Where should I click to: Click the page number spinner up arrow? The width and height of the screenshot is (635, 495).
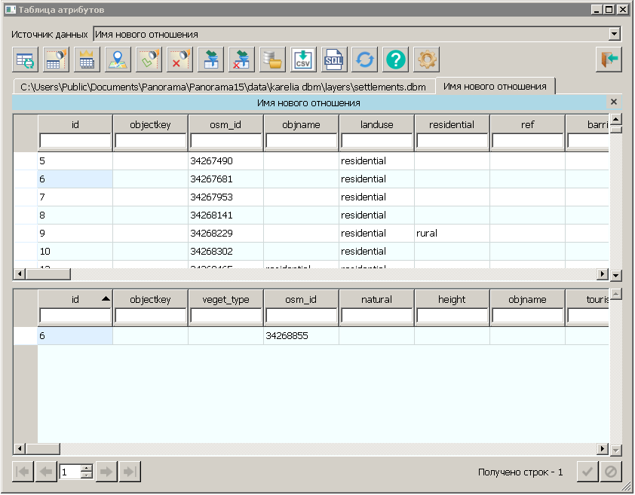(86, 468)
